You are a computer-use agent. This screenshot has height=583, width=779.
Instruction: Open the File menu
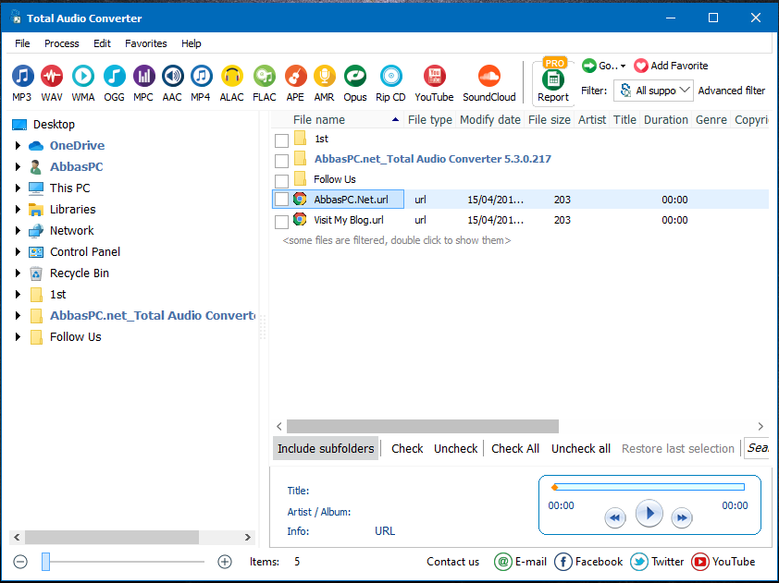[x=22, y=43]
